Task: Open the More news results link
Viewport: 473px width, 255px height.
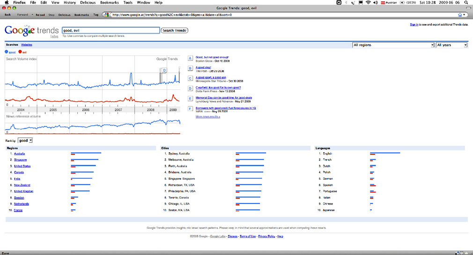Action: pos(207,117)
